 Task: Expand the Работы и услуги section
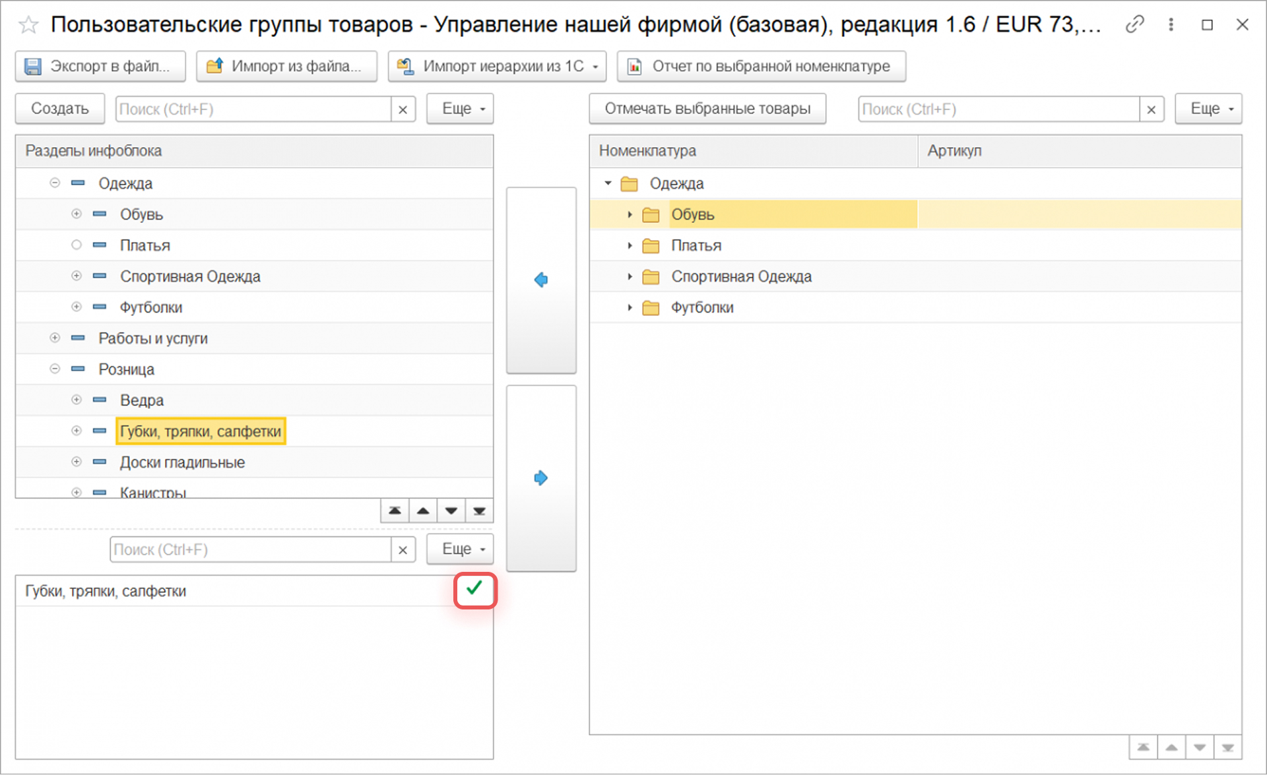[x=55, y=338]
